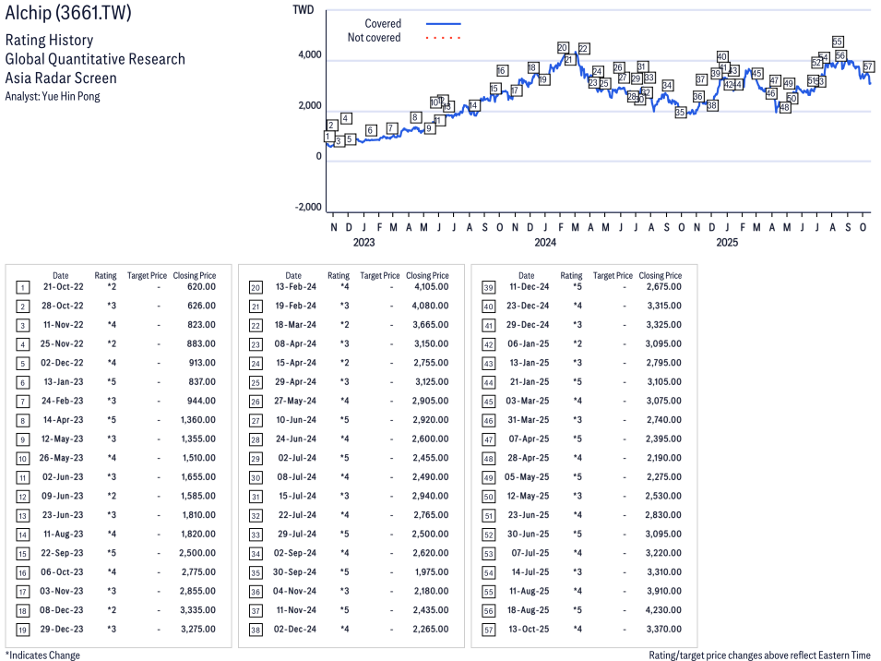Screen dimensions: 881x661
Task: Click the red dotted Not covered legend line
Action: pos(443,38)
